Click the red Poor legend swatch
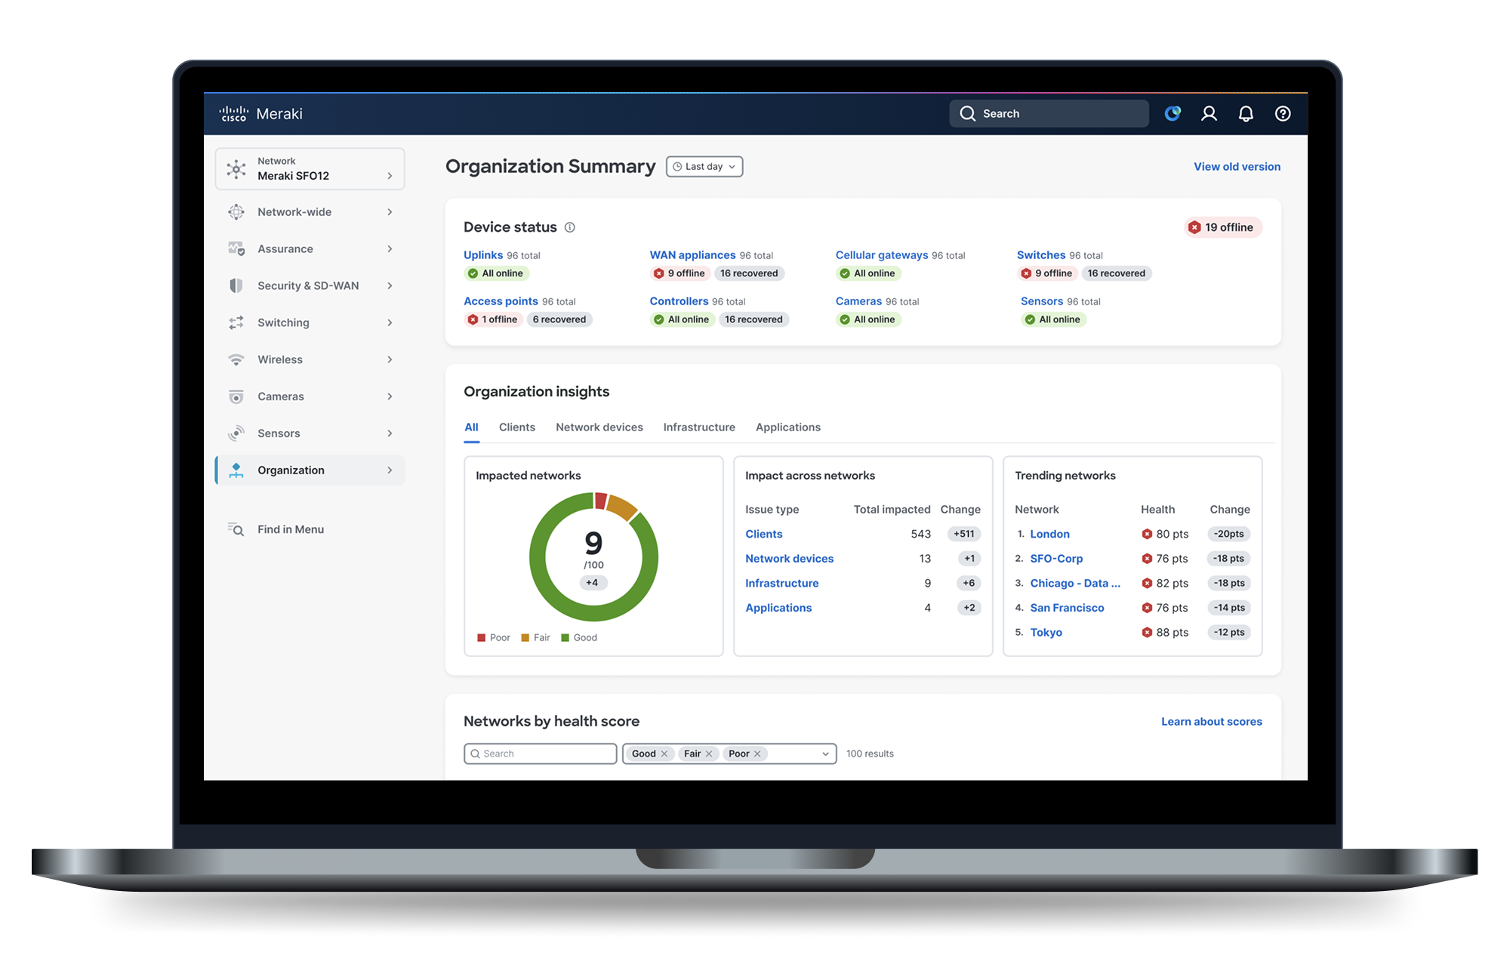This screenshot has width=1510, height=968. point(481,638)
